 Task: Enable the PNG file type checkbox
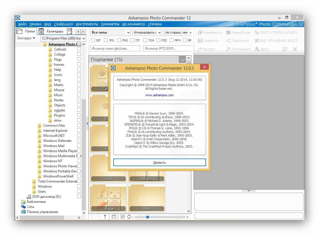(119, 40)
